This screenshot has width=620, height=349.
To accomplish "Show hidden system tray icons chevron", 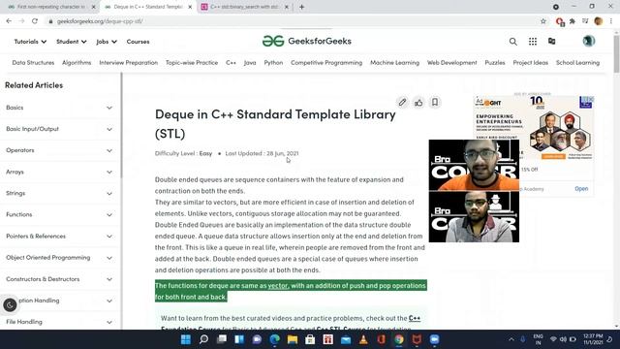I will click(x=511, y=339).
